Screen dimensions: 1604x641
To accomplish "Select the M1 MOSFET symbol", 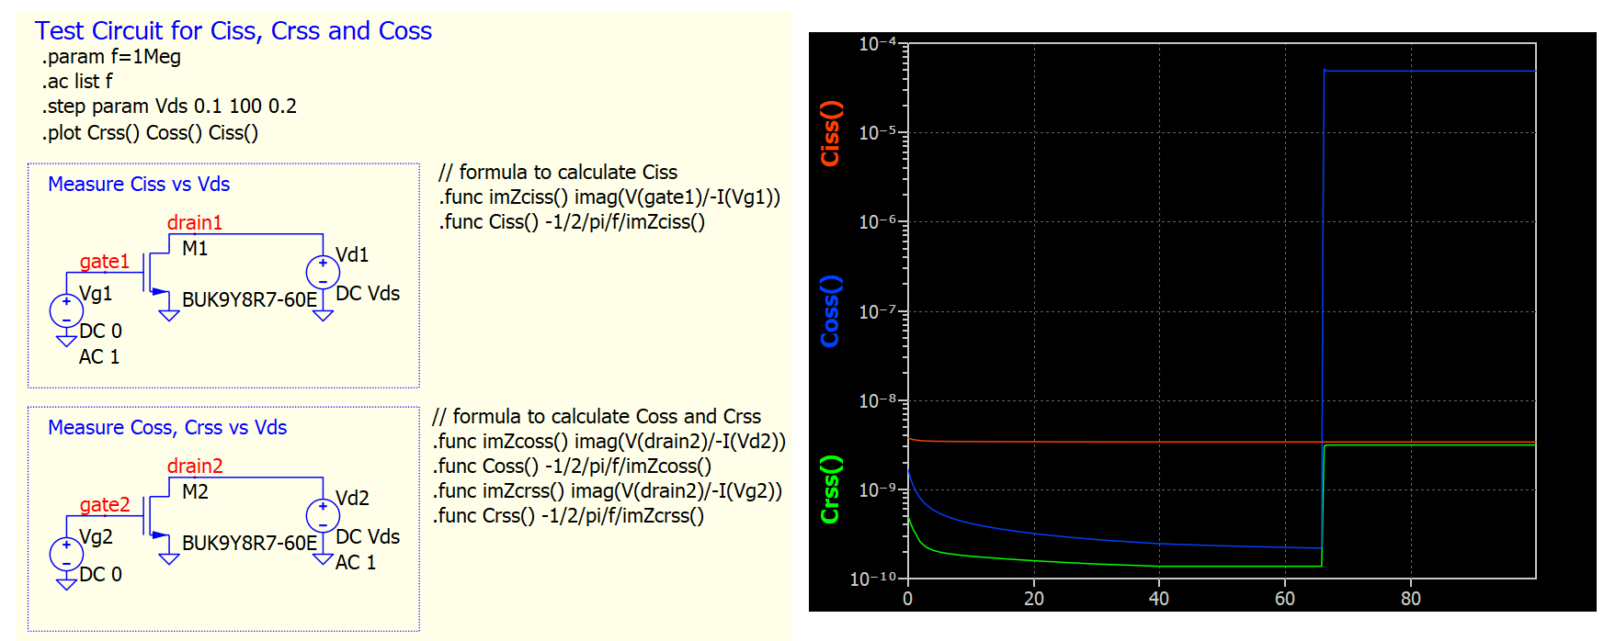I will [156, 274].
